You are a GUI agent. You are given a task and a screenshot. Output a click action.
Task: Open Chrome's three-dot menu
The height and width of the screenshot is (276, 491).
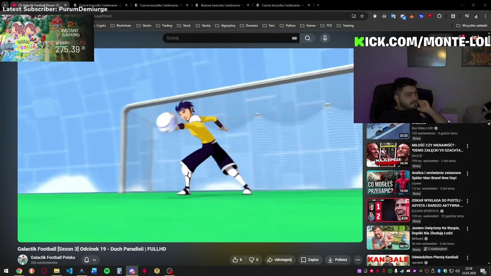click(485, 16)
